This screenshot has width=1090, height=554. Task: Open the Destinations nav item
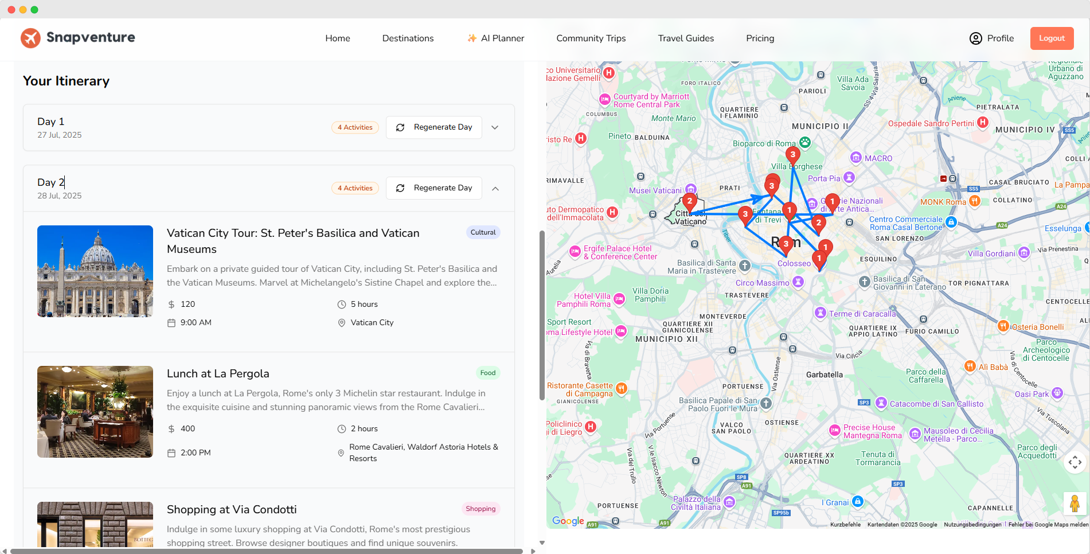tap(408, 38)
